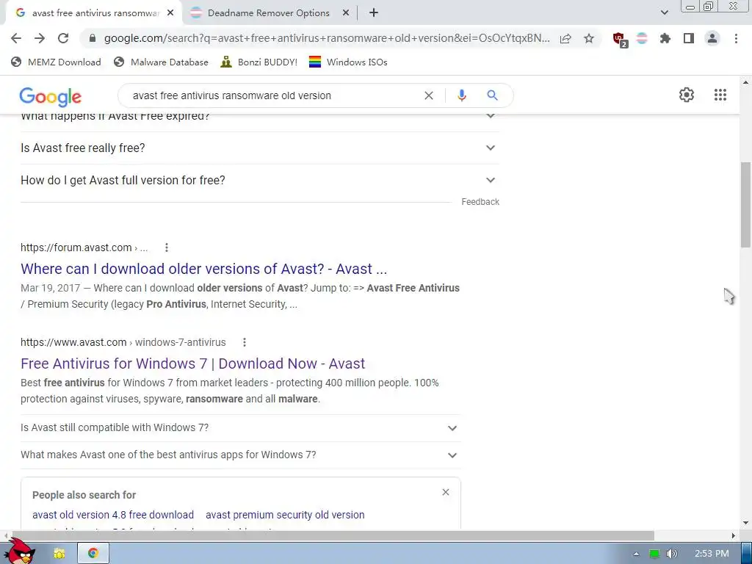
Task: Toggle the side panel icon
Action: coord(689,38)
